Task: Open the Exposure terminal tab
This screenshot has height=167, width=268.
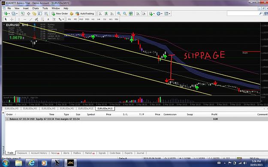Action: [22, 153]
